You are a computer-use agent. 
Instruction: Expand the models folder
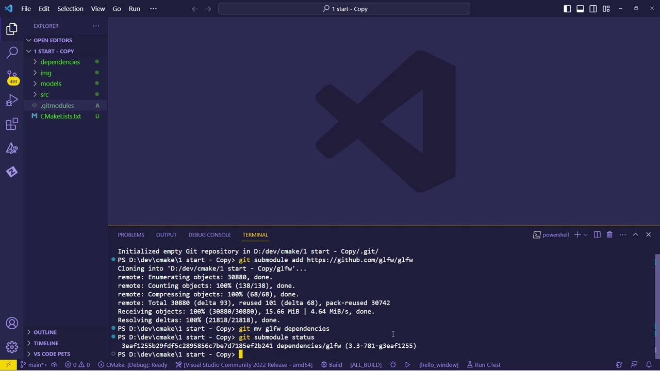(66, 83)
